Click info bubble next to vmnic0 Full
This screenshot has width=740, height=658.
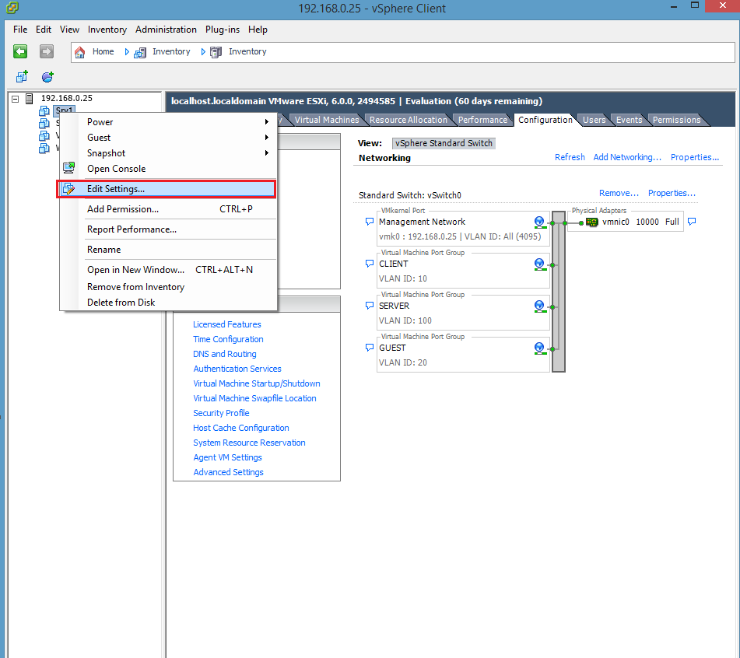tap(692, 221)
